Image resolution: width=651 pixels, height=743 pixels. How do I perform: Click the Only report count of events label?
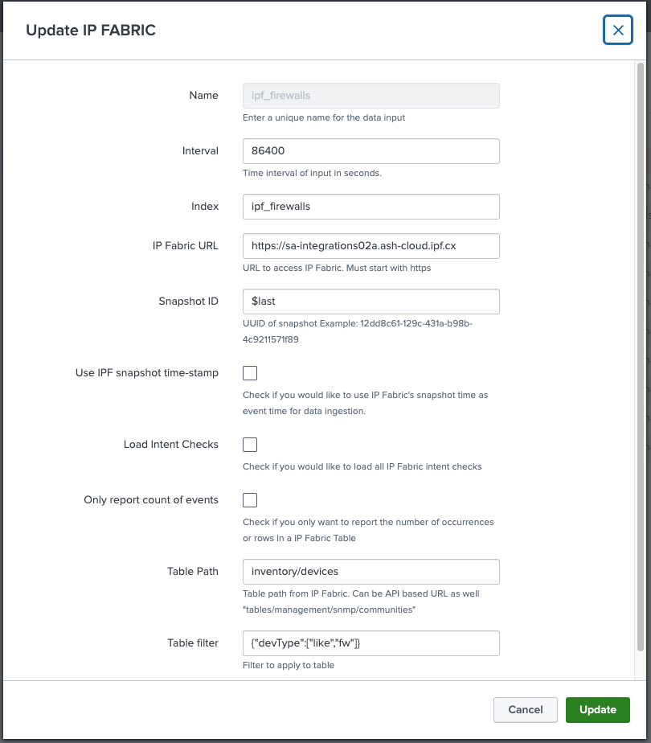tap(151, 500)
